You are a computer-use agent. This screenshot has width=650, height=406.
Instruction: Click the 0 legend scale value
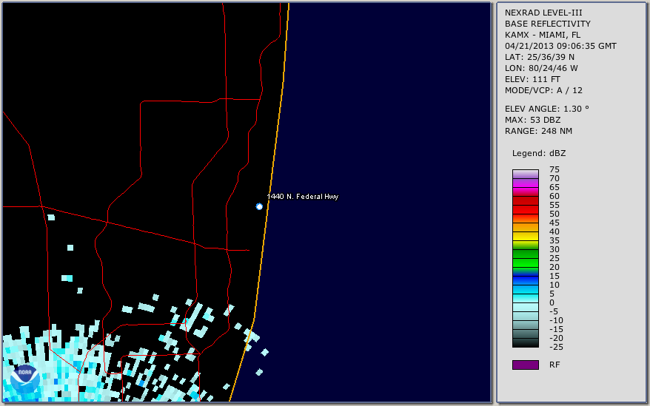(x=552, y=303)
